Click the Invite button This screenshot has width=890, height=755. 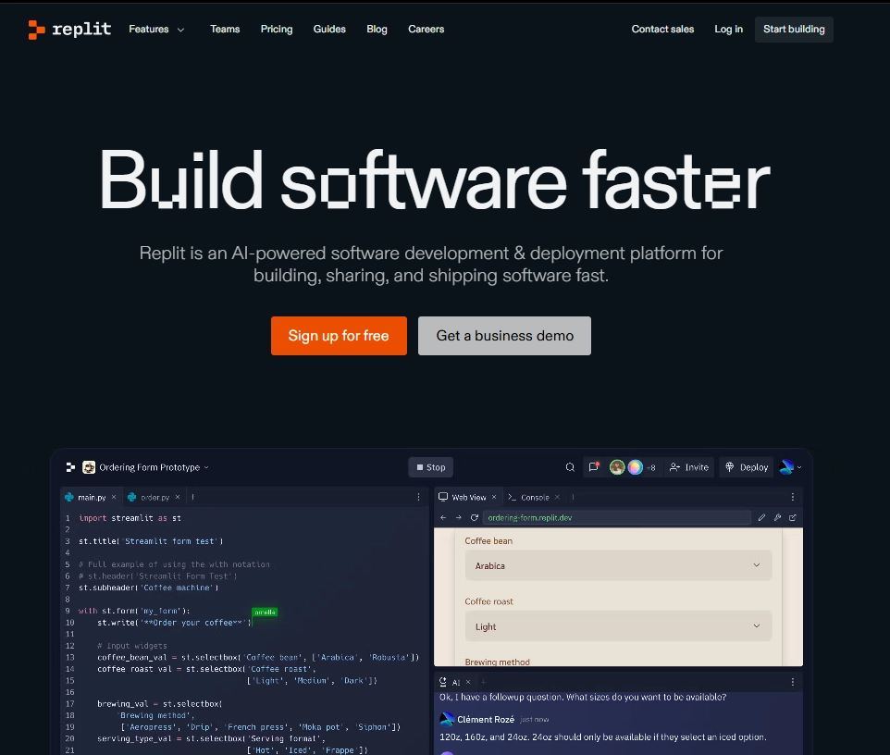tap(689, 467)
